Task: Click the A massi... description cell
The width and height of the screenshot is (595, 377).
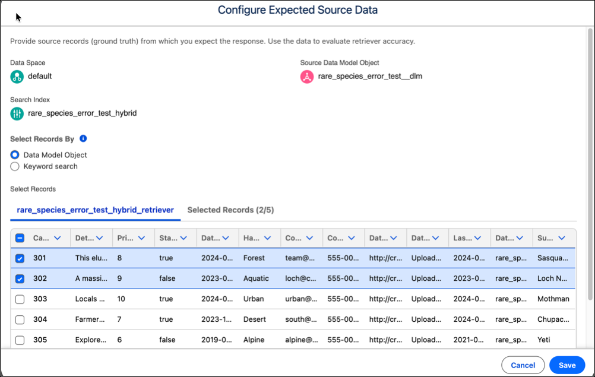Action: pos(91,279)
